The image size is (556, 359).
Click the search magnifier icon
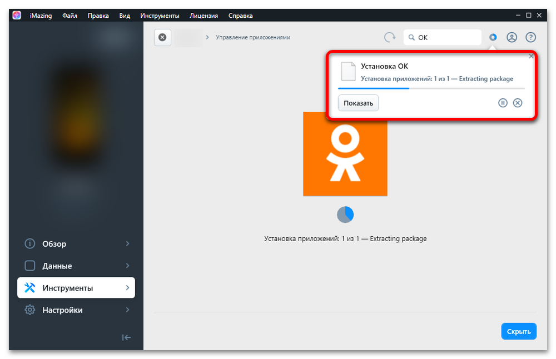point(411,37)
